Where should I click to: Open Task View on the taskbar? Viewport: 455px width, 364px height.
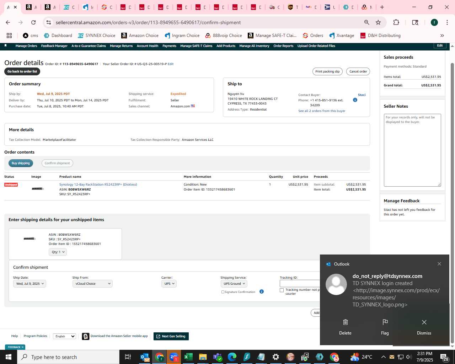pyautogui.click(x=128, y=357)
